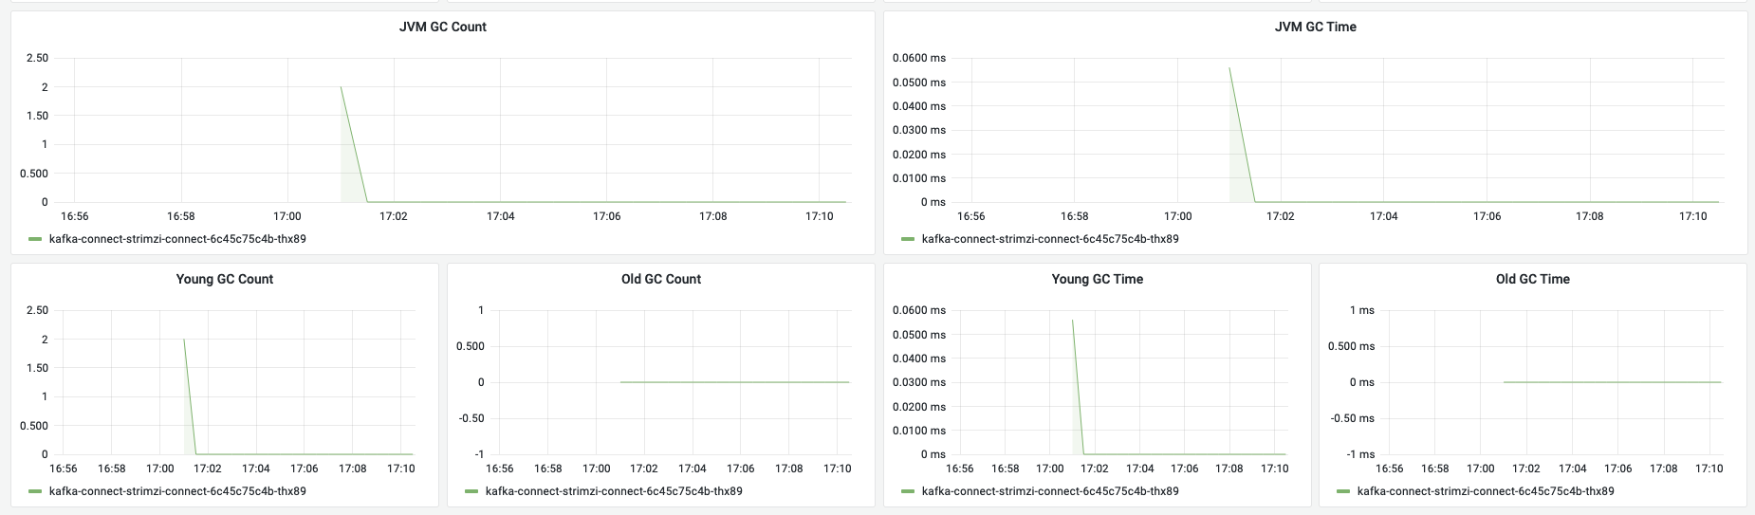Click the green legend swatch in Young GC Time
The height and width of the screenshot is (515, 1755).
(908, 491)
